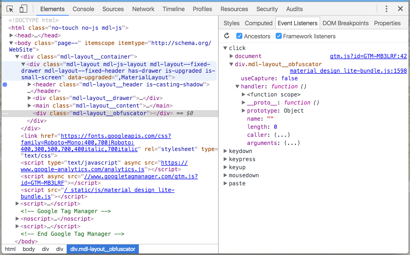Collapse the handler function entry

[237, 86]
